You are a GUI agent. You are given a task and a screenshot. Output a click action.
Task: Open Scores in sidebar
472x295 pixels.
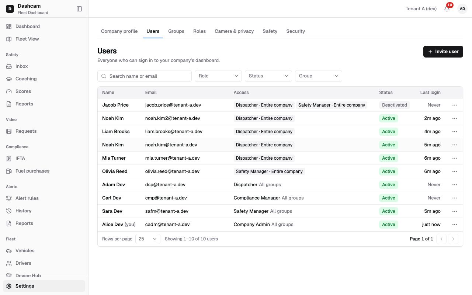pyautogui.click(x=44, y=91)
